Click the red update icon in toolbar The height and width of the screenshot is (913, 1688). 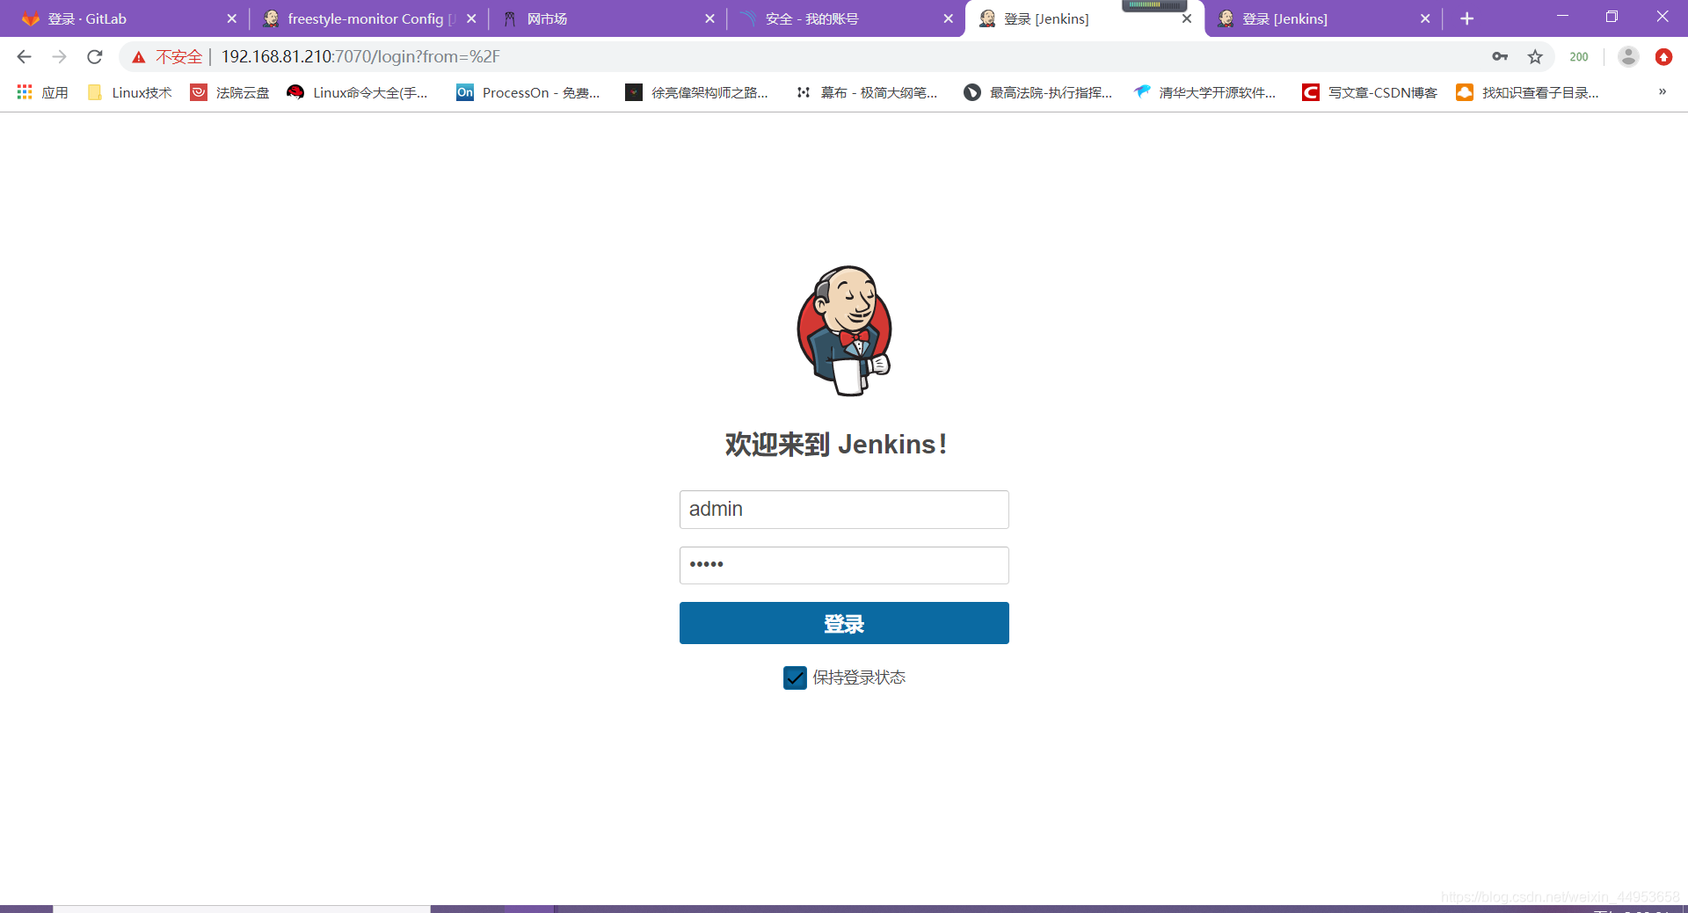(x=1663, y=57)
